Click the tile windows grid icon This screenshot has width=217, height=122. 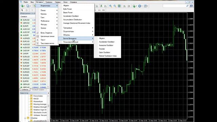pos(119,6)
